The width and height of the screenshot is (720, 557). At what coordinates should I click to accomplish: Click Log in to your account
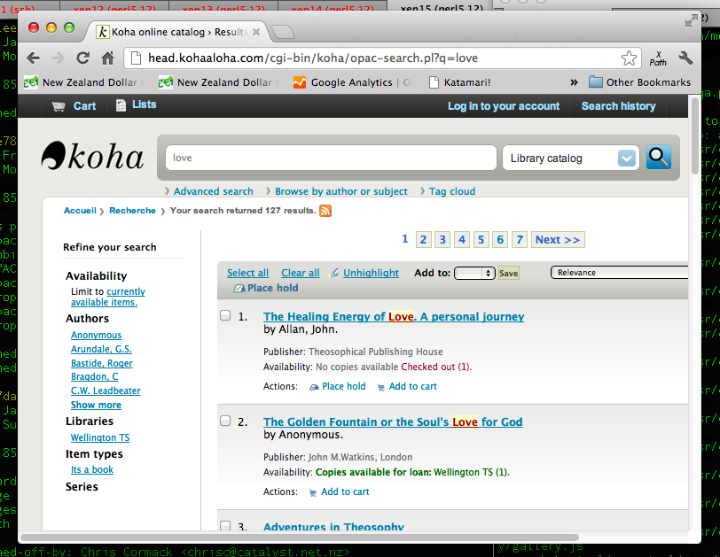coord(503,106)
